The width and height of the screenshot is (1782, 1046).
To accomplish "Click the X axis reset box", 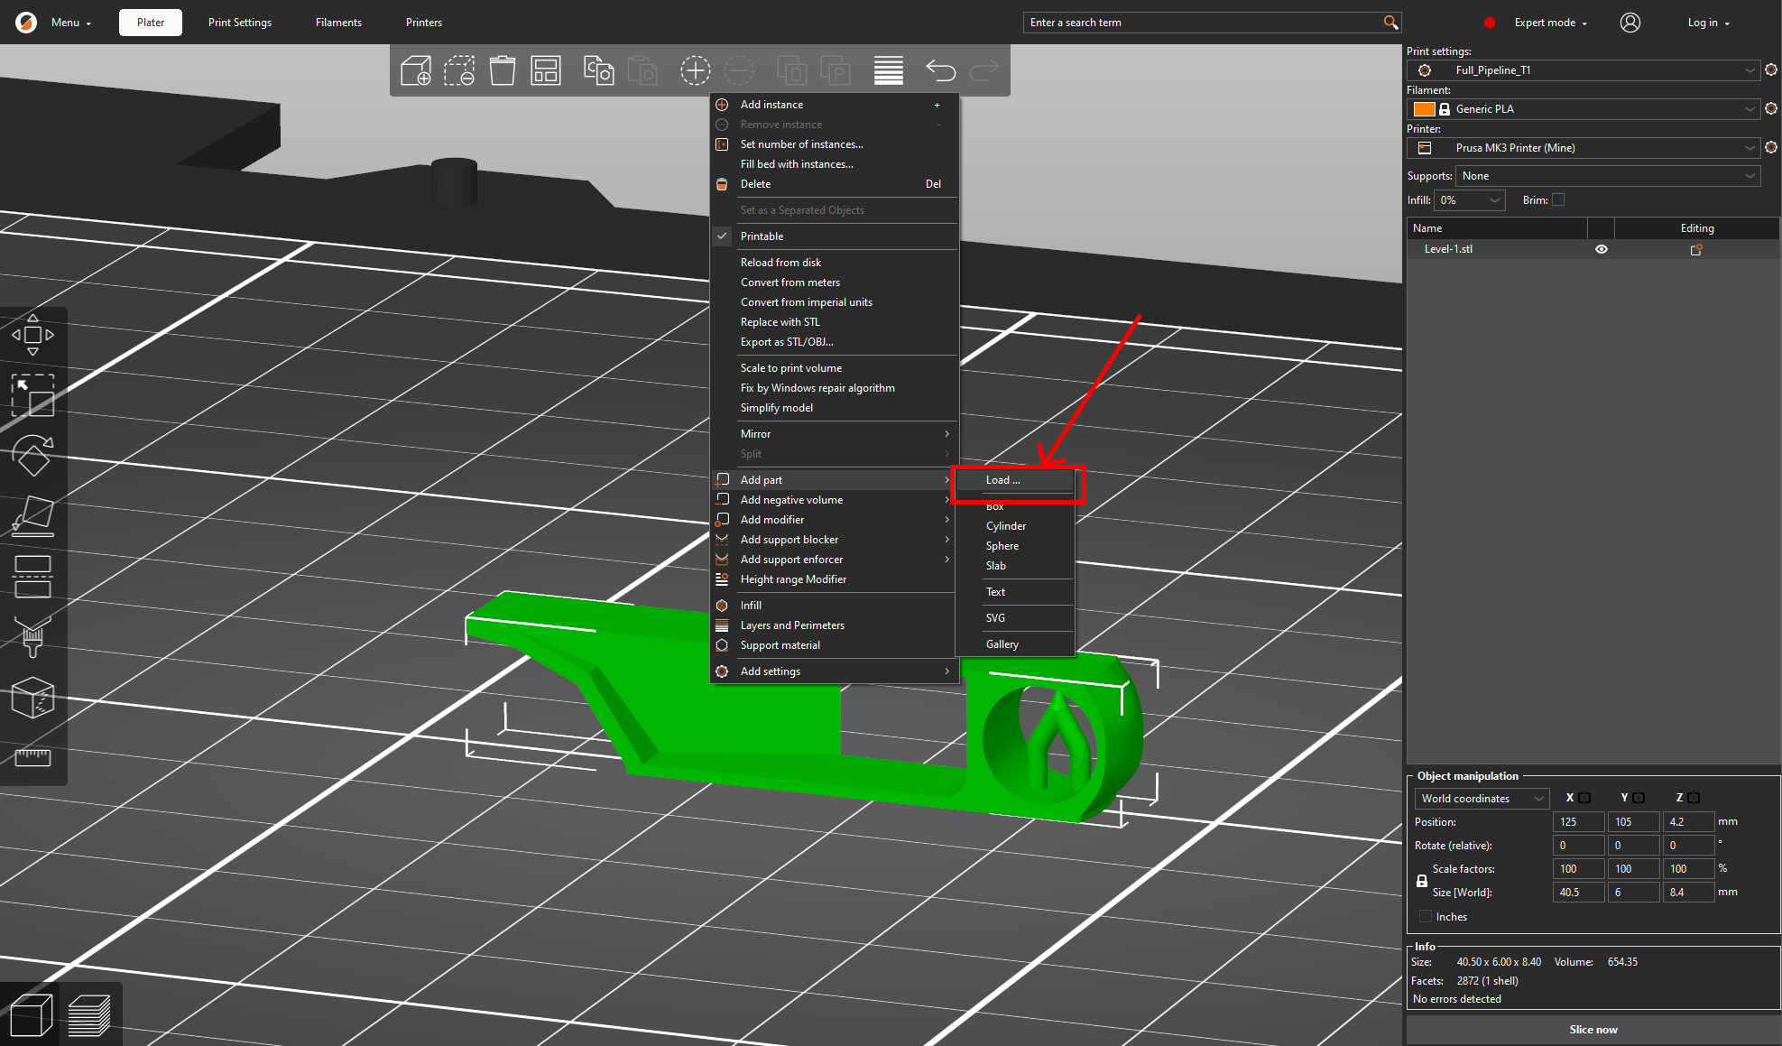I will point(1584,798).
